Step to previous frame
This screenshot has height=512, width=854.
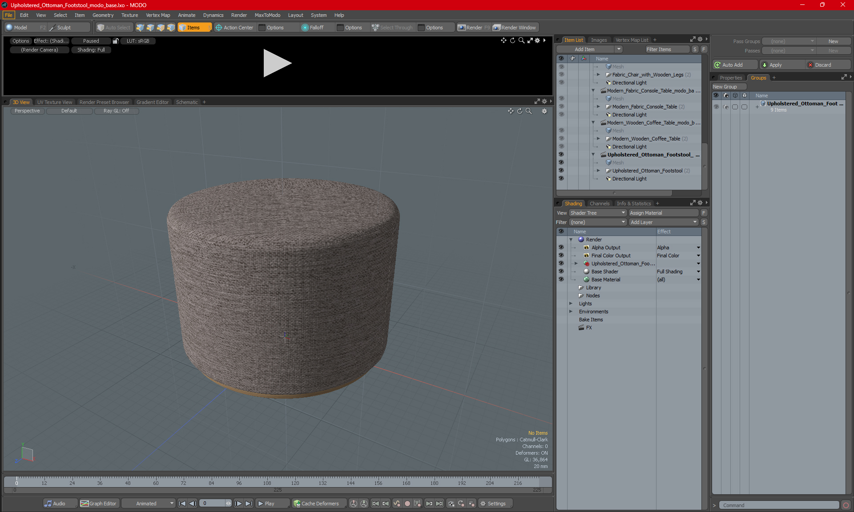tap(193, 504)
